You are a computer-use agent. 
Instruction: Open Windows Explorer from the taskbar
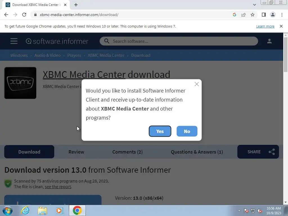pos(42,210)
